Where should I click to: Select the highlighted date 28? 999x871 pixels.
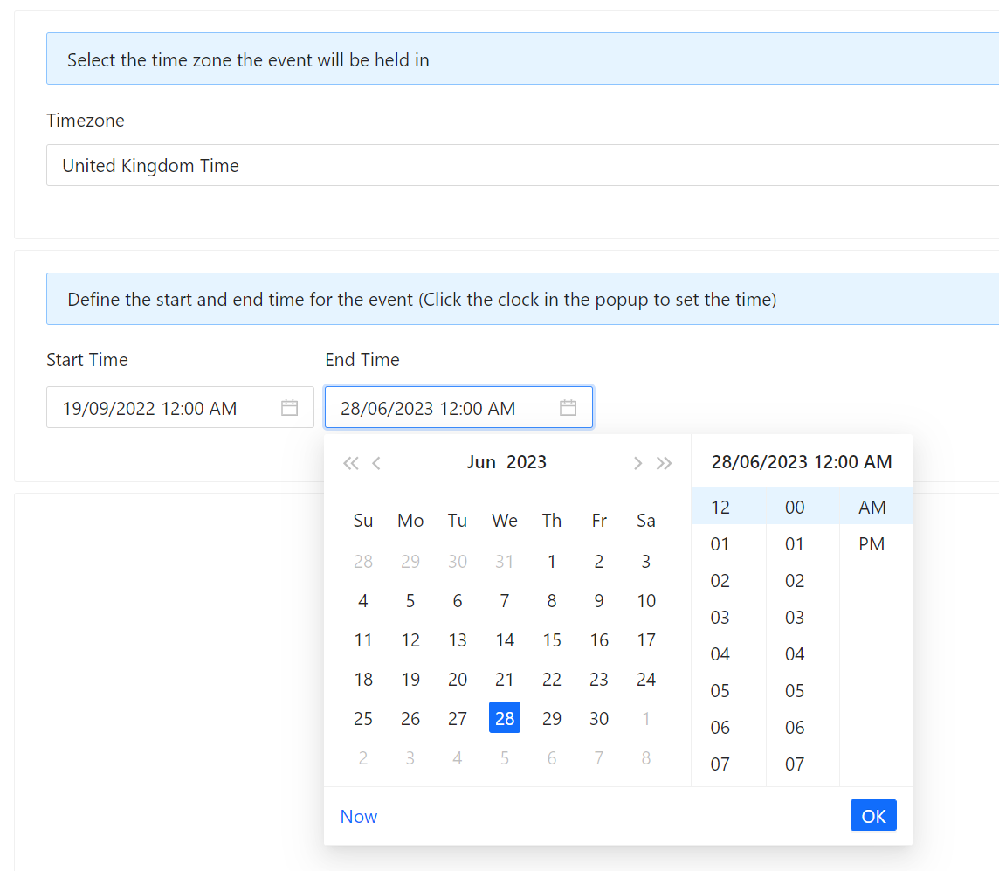coord(505,718)
